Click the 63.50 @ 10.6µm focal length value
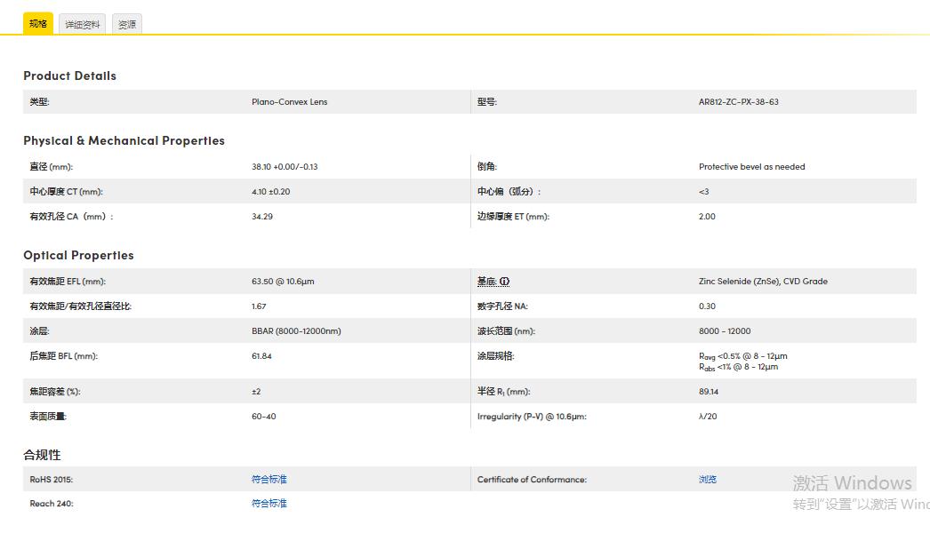 (x=283, y=282)
